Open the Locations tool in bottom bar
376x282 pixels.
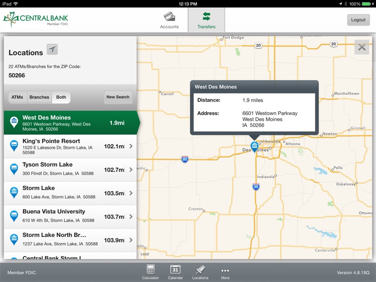[200, 272]
